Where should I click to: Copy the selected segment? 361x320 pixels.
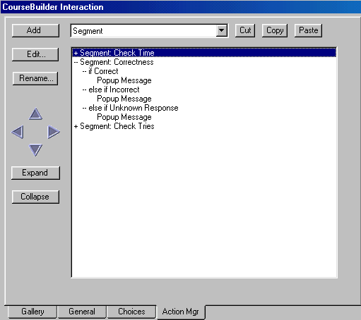[x=275, y=30]
